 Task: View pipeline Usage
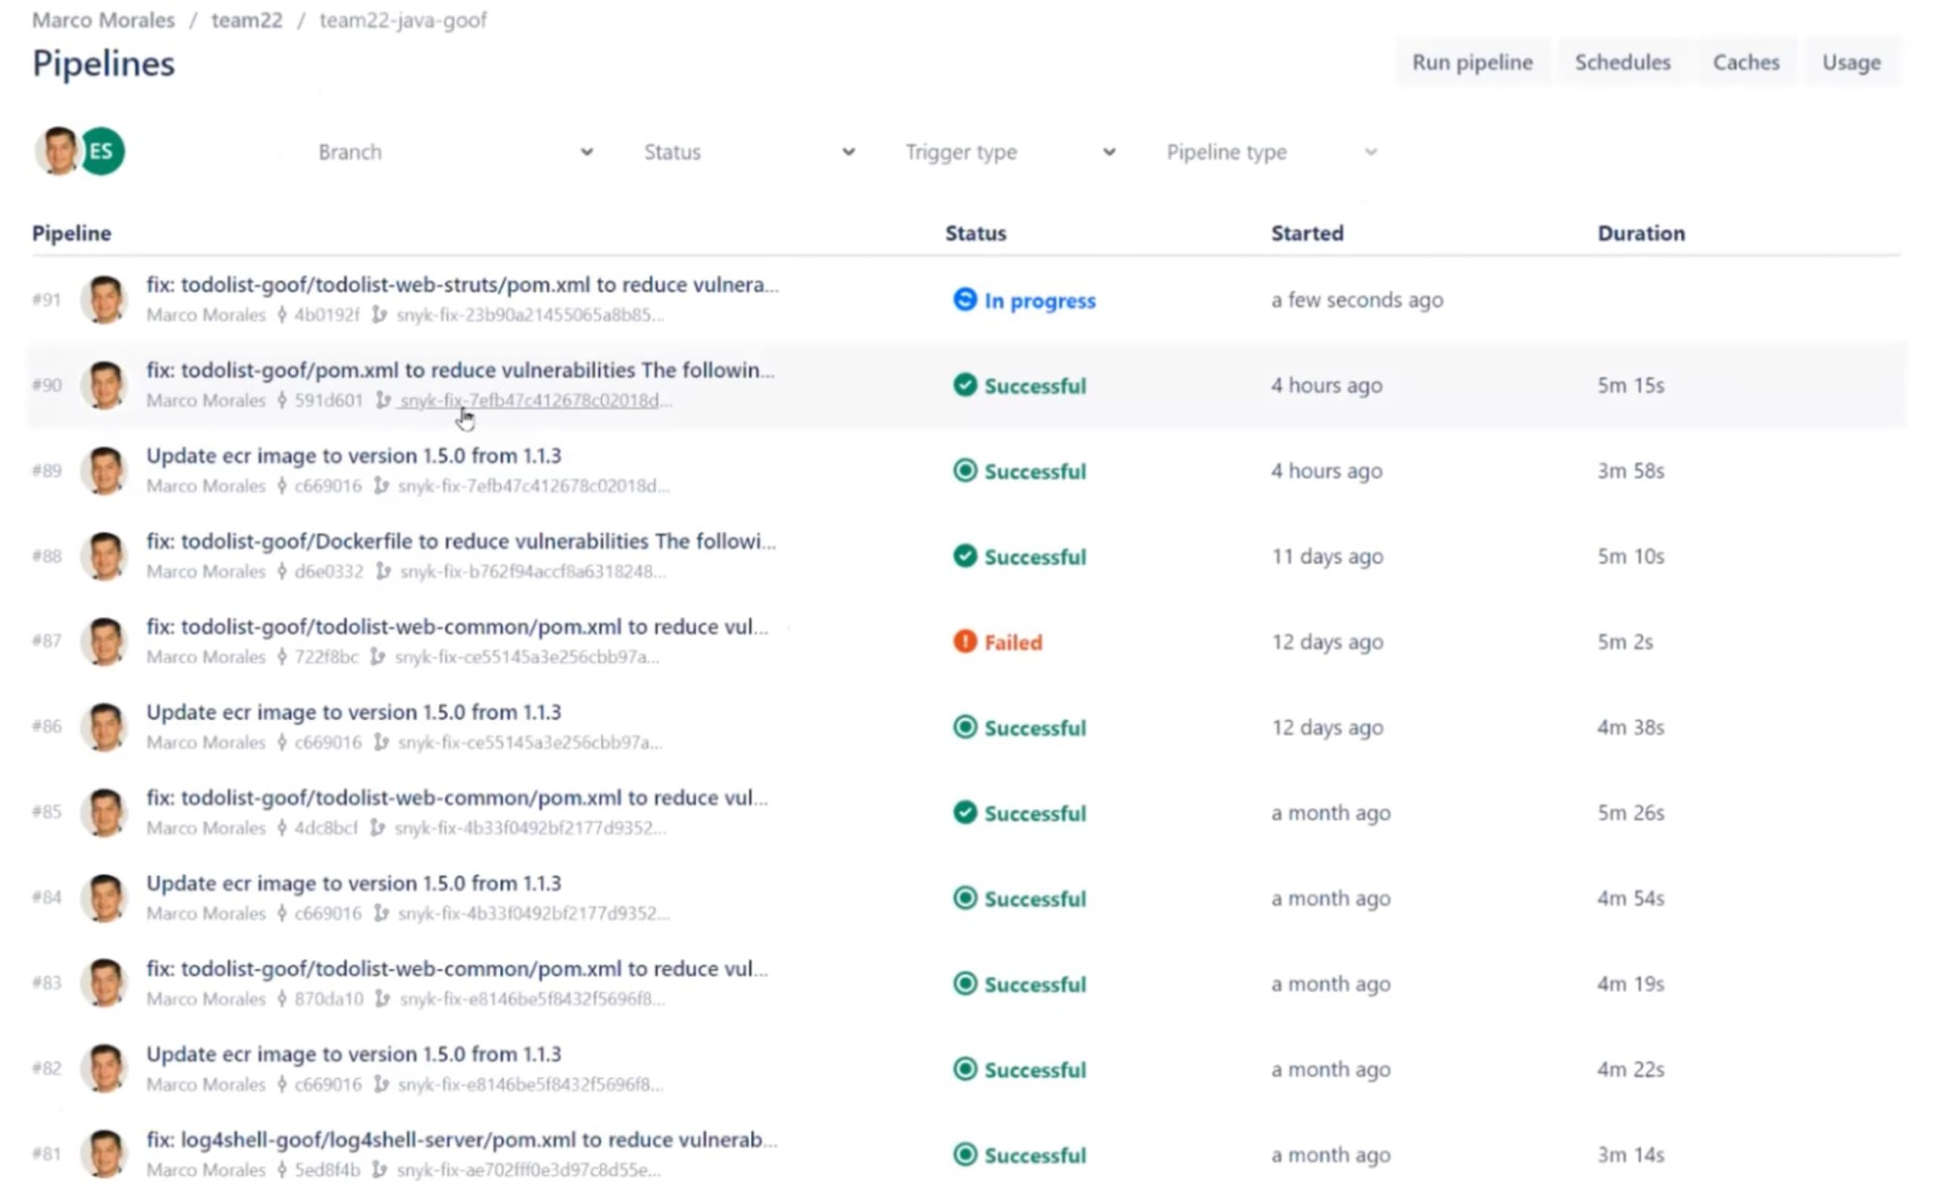pyautogui.click(x=1851, y=63)
